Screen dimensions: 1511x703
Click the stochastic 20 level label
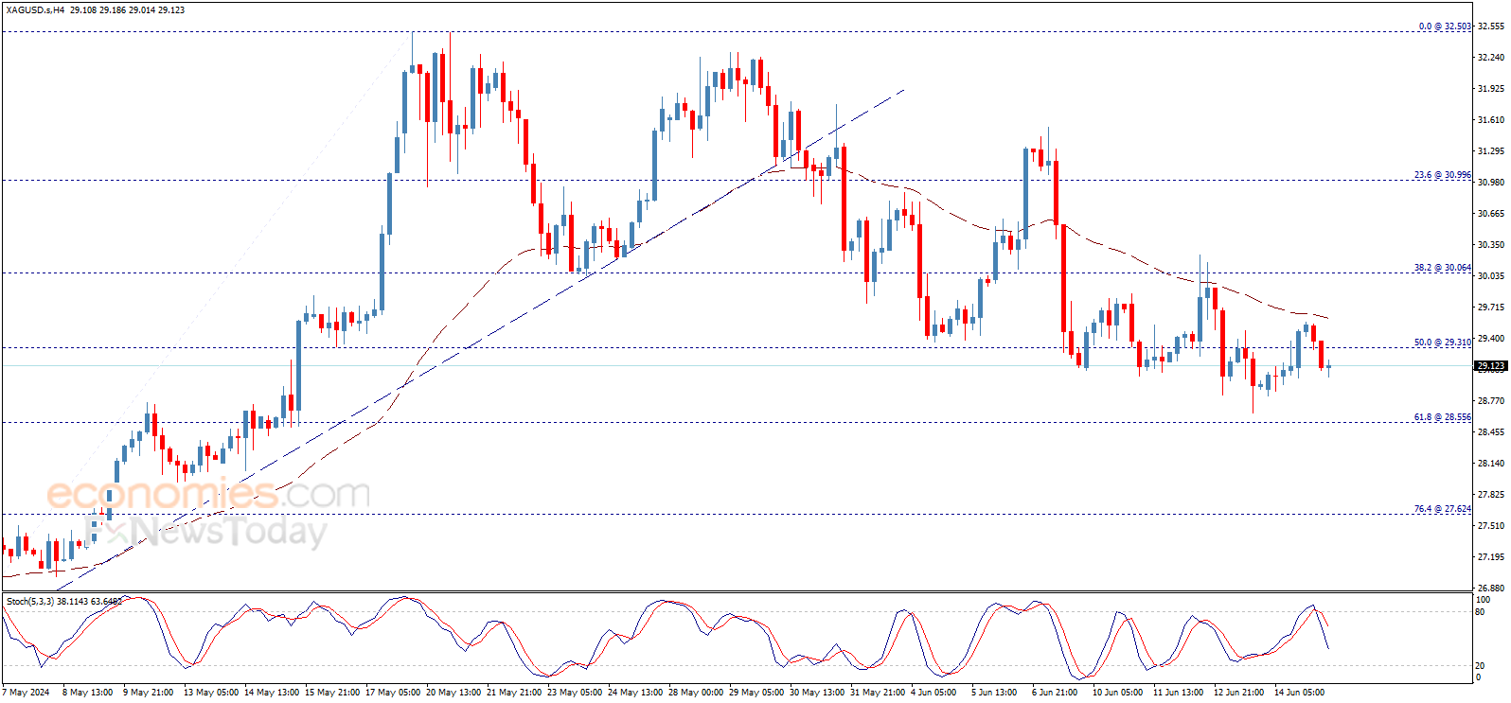pyautogui.click(x=1480, y=666)
